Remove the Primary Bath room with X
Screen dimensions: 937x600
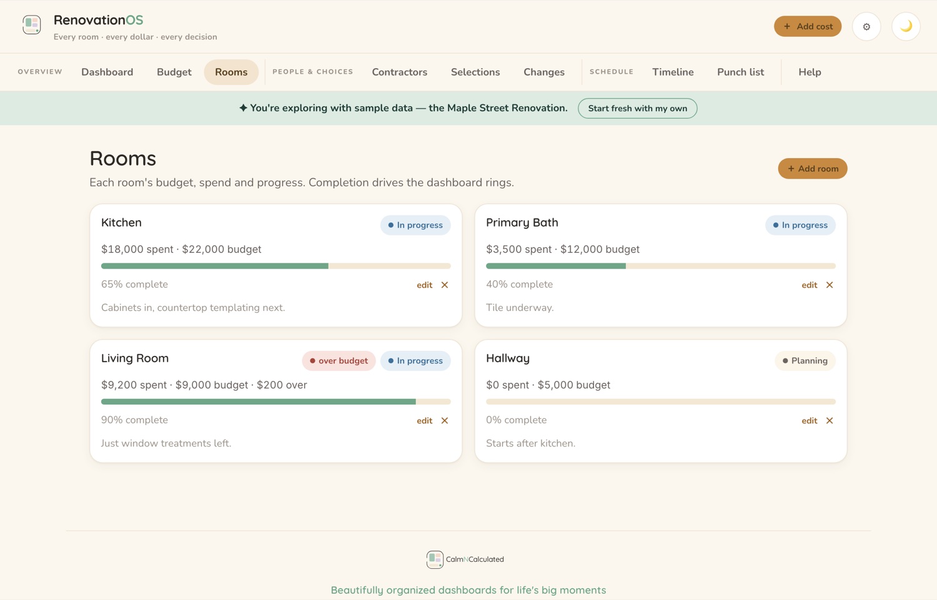pyautogui.click(x=830, y=285)
